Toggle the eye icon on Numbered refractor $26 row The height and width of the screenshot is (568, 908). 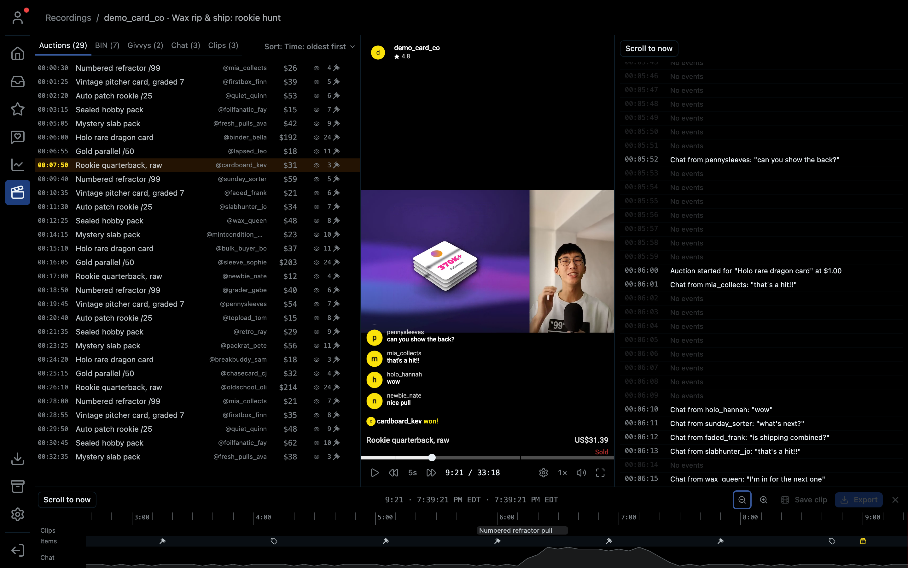point(316,68)
